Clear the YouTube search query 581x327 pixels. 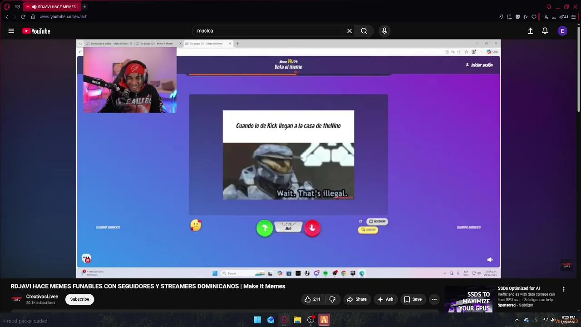pos(350,31)
